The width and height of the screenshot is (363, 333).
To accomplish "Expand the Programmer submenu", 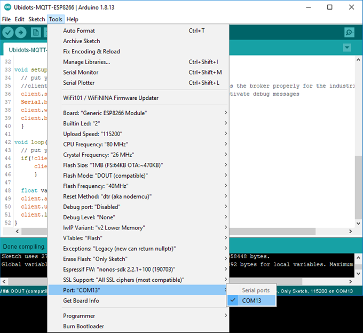I will [x=138, y=315].
